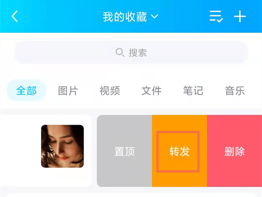
Task: Tap the 我的收藏 title text
Action: pyautogui.click(x=125, y=17)
